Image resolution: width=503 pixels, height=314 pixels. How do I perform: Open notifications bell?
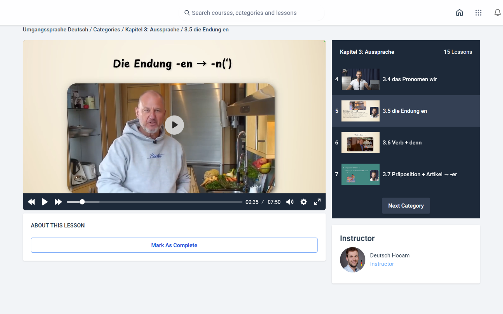pyautogui.click(x=497, y=13)
